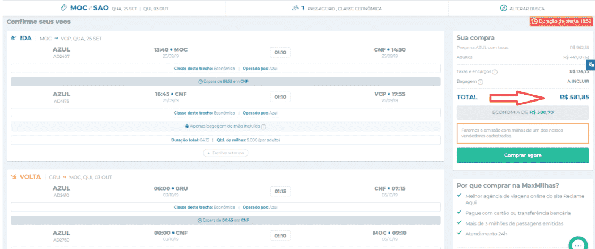
Task: Click flight number AD2760
Action: pyautogui.click(x=61, y=240)
